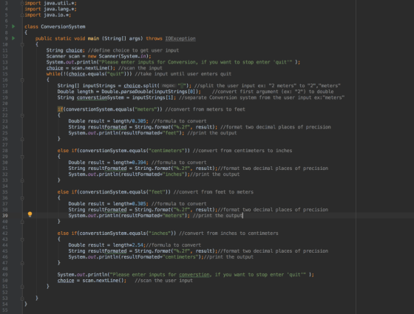Click line number 21 in gutter
This screenshot has width=414, height=314.
coord(5,109)
